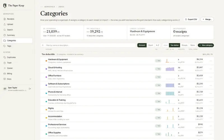Click The Paper Keep logo icon

click(x=5, y=6)
